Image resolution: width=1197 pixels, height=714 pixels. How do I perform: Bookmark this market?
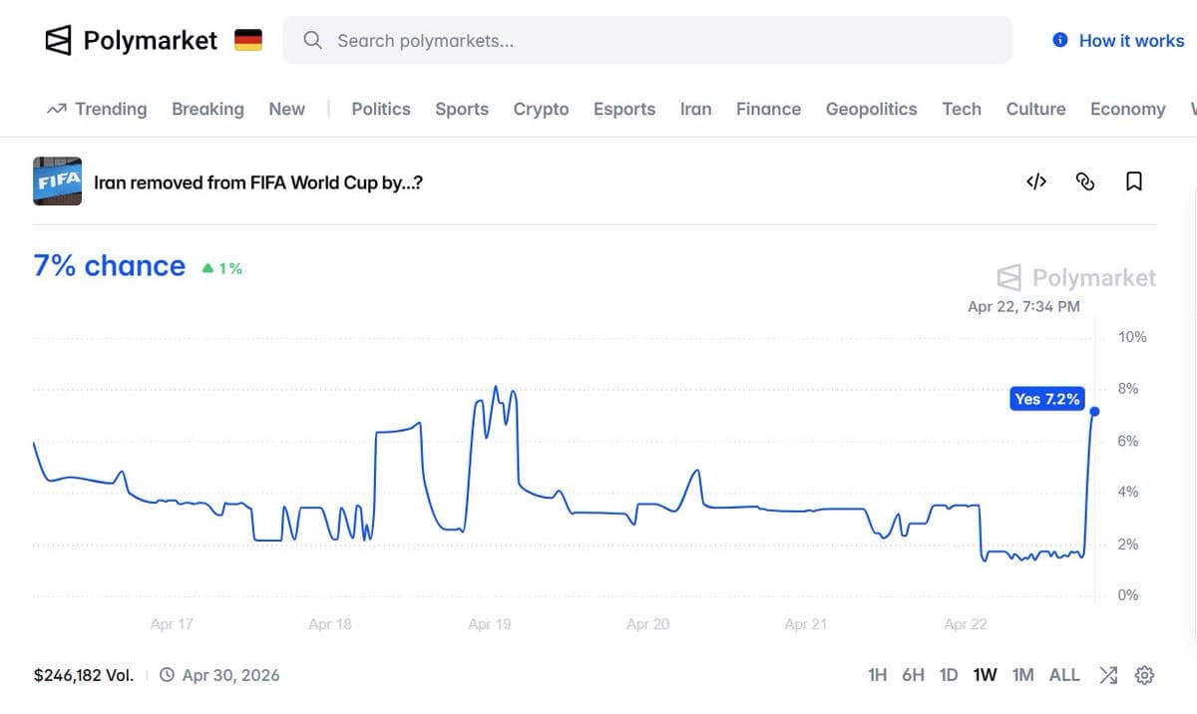pyautogui.click(x=1134, y=181)
